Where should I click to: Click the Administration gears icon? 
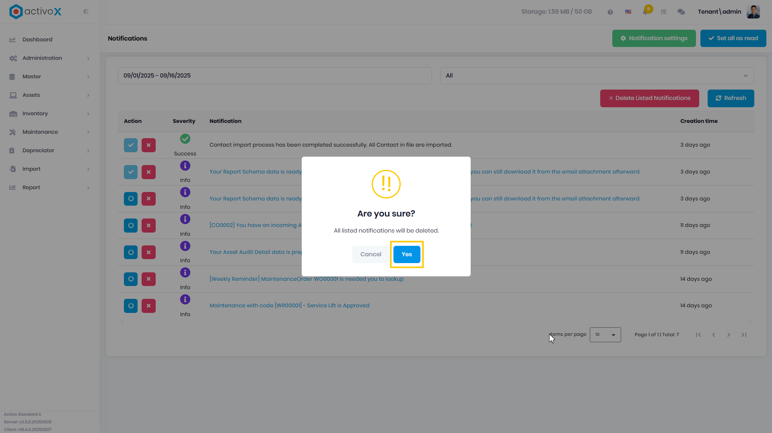point(13,58)
